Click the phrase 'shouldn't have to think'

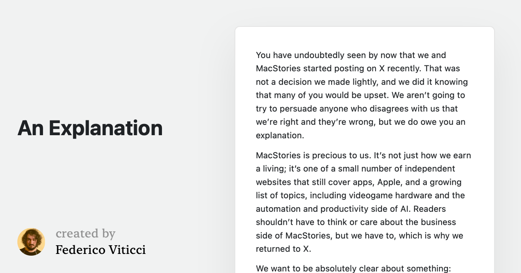coord(306,222)
